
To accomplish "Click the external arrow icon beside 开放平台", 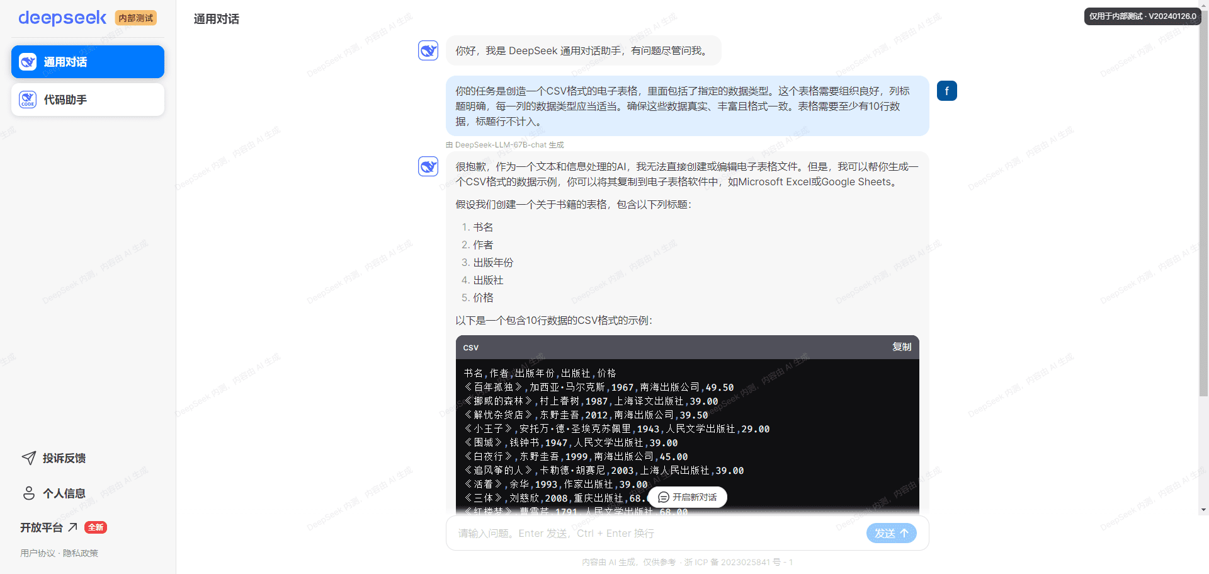I will click(72, 527).
